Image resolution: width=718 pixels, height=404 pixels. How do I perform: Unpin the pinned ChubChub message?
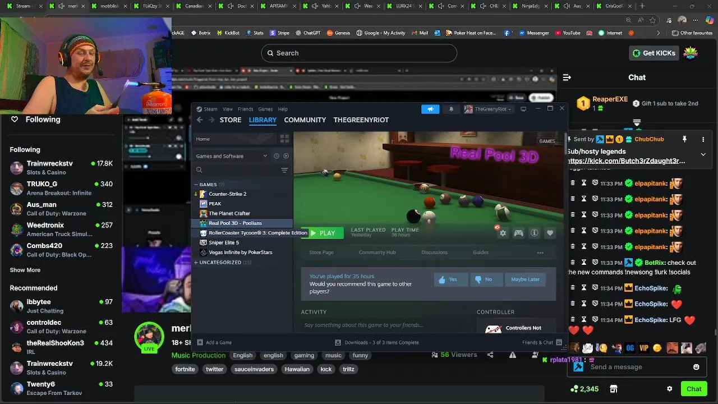tap(684, 139)
